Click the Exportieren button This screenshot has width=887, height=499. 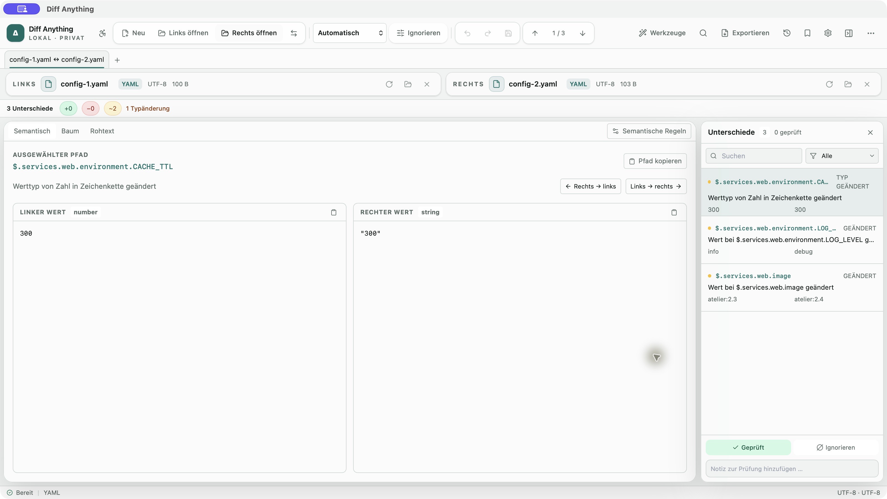pyautogui.click(x=745, y=33)
